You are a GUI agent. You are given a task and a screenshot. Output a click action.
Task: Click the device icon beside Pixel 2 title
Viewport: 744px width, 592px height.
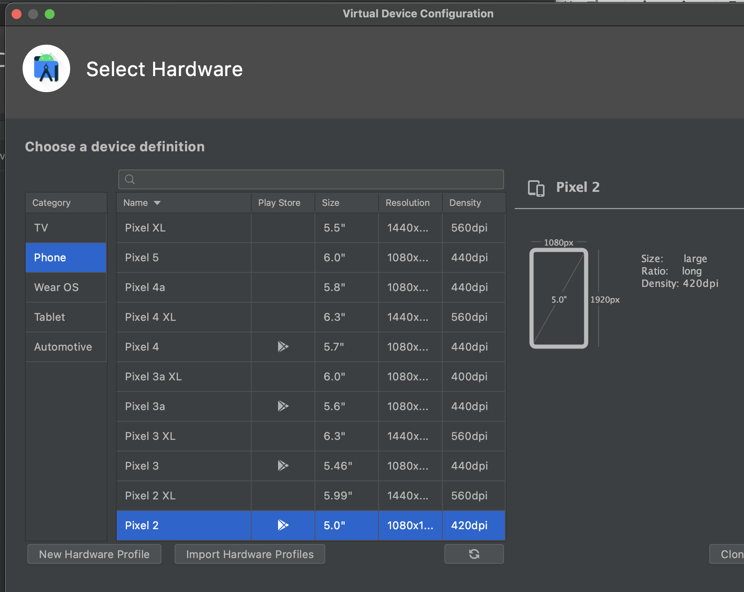tap(536, 188)
